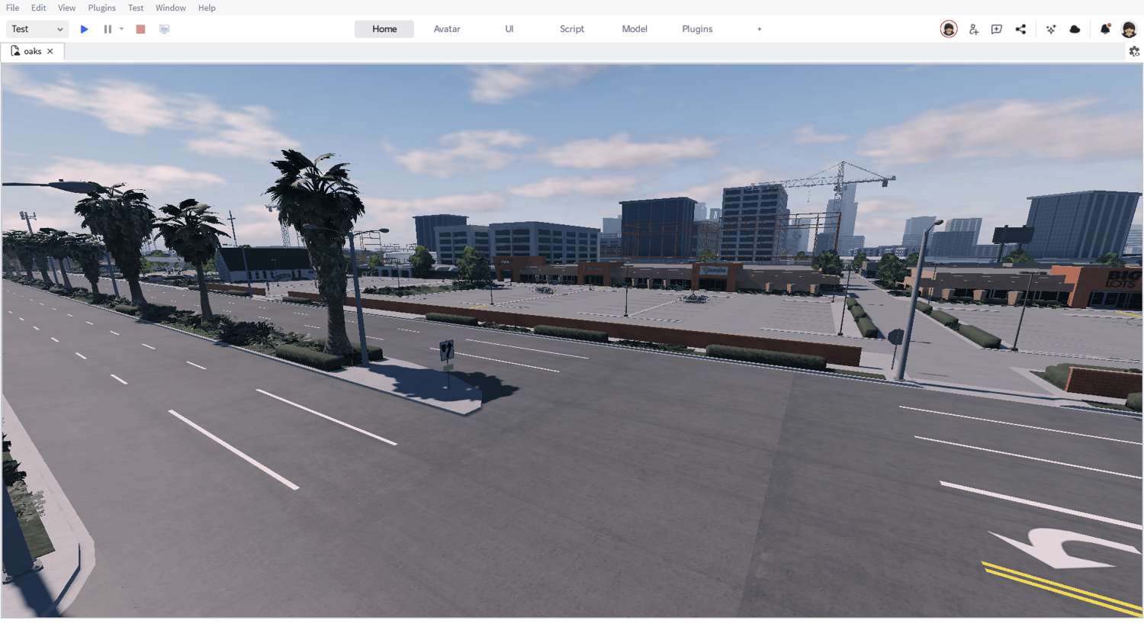Open the Test menu in the menu bar
Image resolution: width=1144 pixels, height=643 pixels.
[x=136, y=8]
